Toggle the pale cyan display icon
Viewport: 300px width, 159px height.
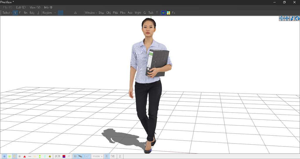45,156
